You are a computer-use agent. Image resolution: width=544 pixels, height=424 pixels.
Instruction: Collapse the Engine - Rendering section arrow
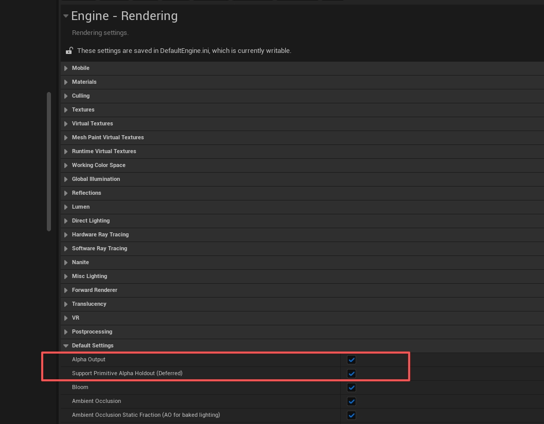click(65, 16)
